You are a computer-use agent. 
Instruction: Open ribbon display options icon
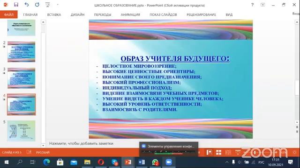262,5
